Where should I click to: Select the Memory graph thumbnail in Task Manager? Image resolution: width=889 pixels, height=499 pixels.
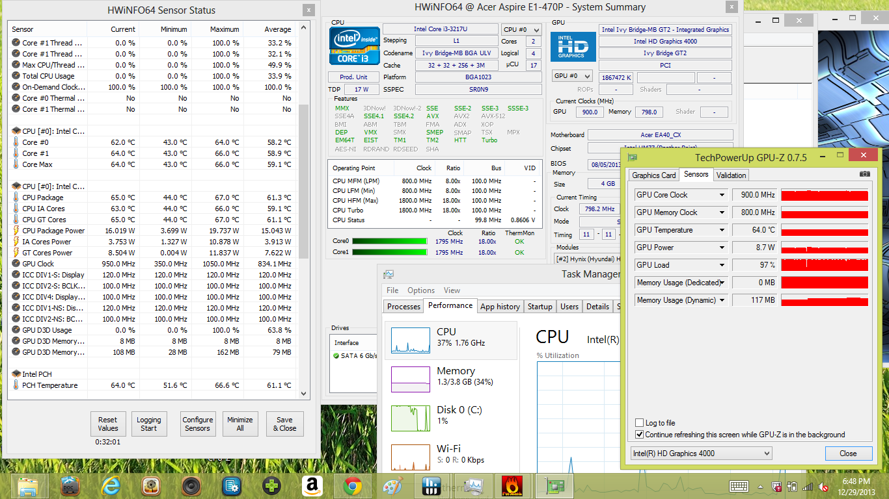click(410, 379)
